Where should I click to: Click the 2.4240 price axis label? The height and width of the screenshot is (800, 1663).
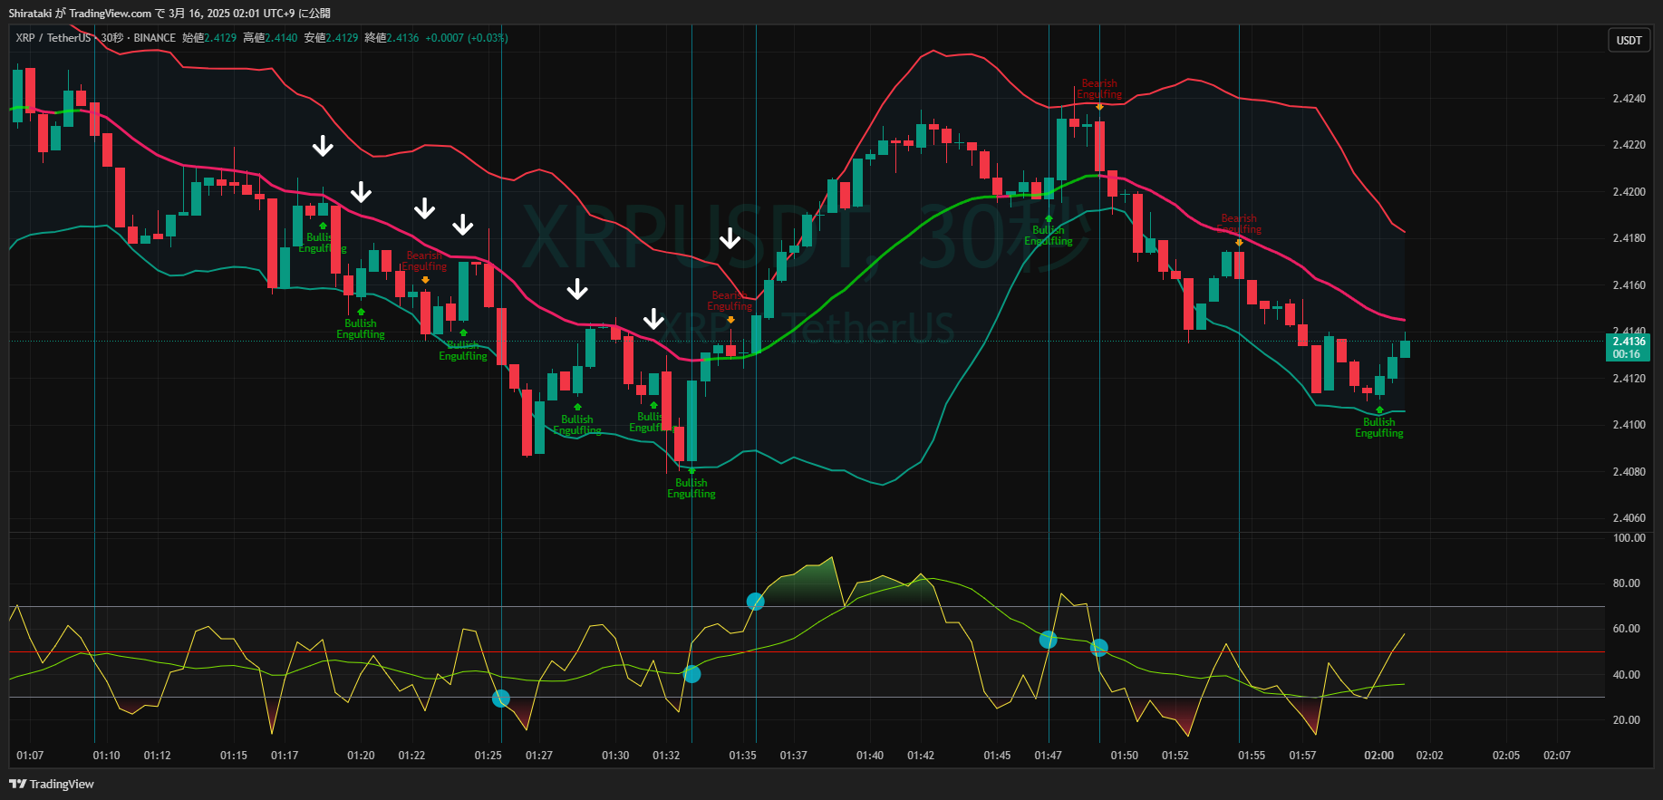pos(1629,99)
